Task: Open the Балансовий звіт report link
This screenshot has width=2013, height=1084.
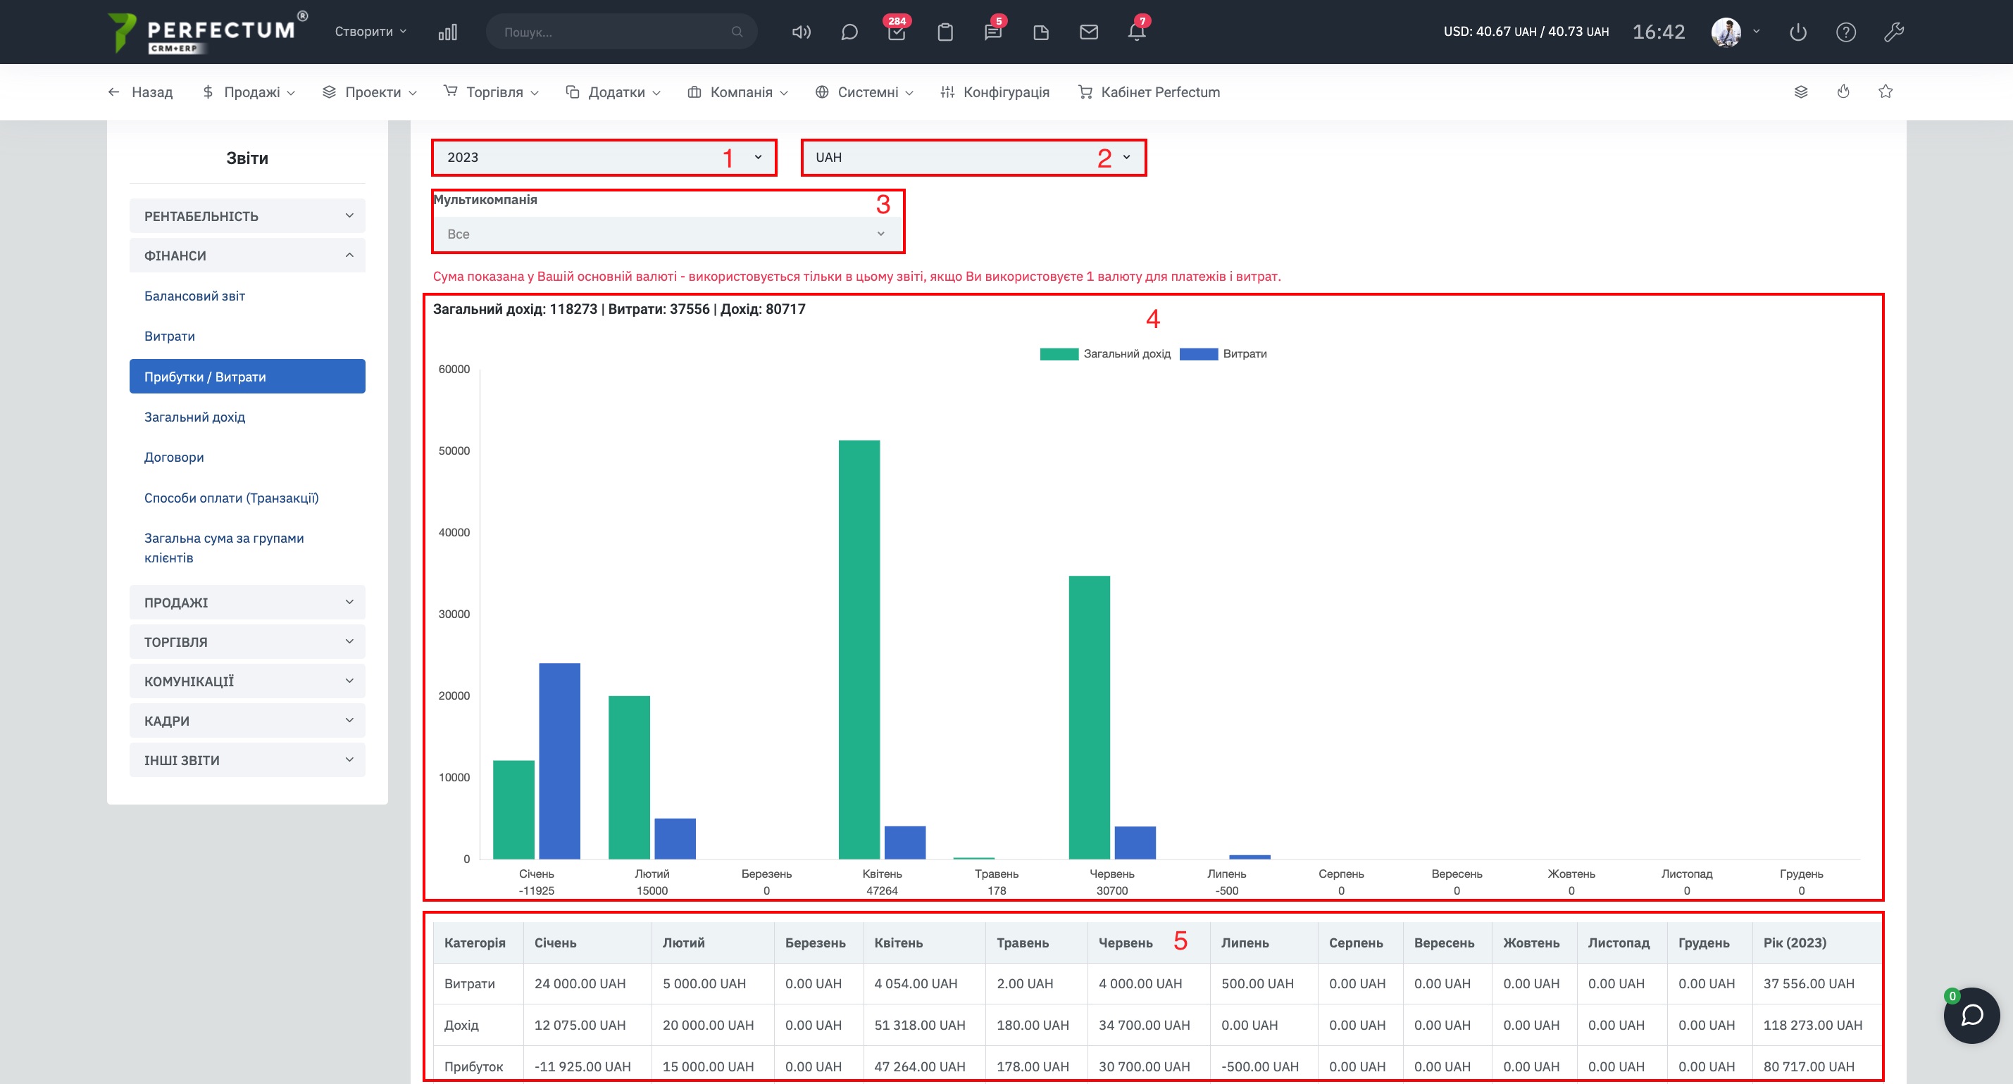Action: 194,296
